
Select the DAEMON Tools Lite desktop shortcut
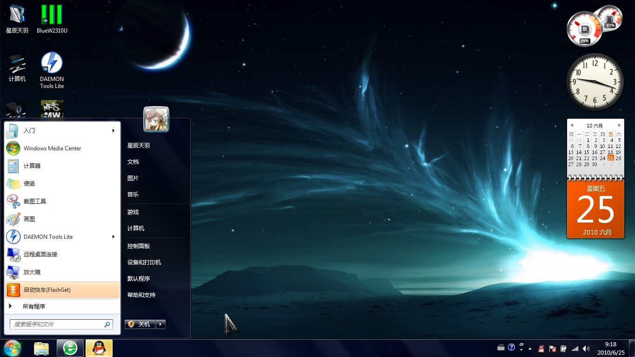(x=52, y=70)
